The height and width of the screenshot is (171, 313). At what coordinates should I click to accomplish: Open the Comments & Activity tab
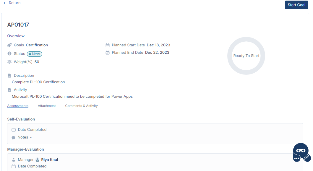(x=82, y=106)
